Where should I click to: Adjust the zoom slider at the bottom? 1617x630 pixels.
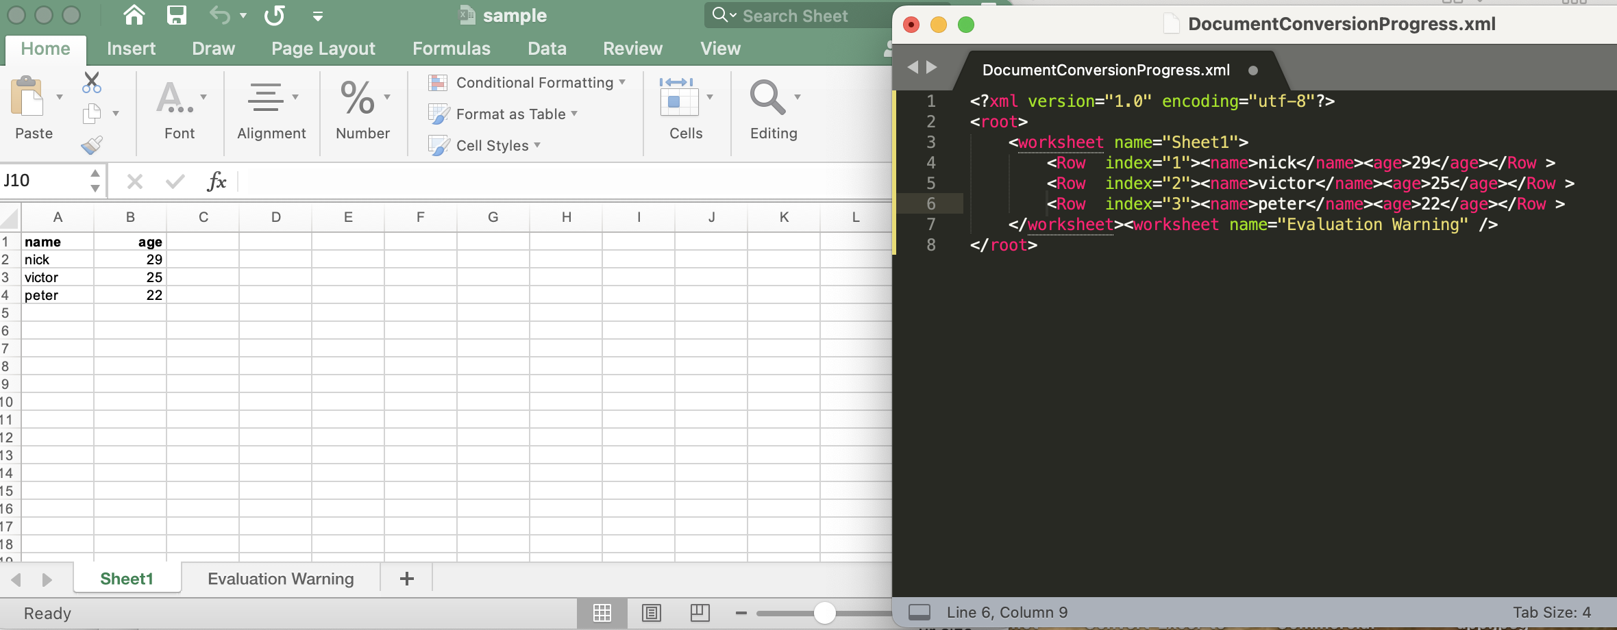824,614
